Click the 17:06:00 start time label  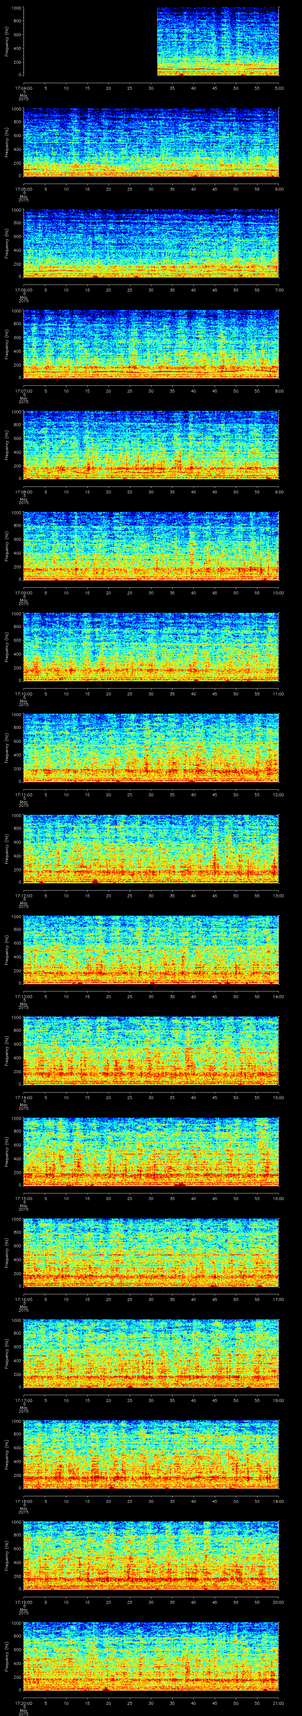23,290
